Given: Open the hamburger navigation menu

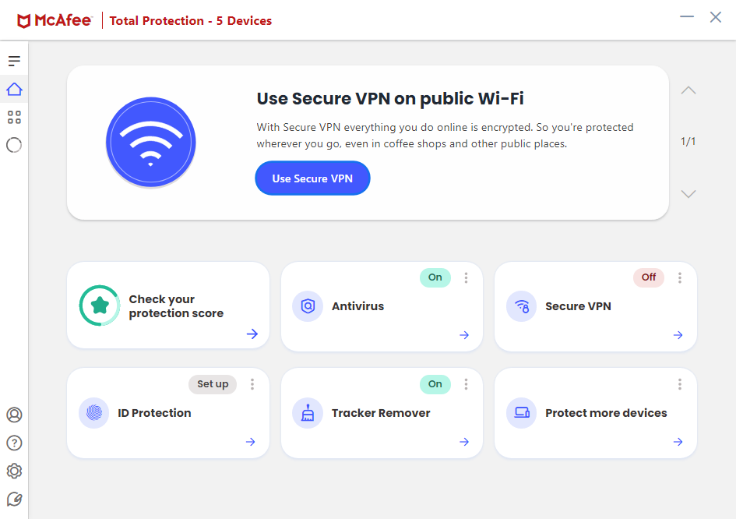Looking at the screenshot, I should click(14, 61).
